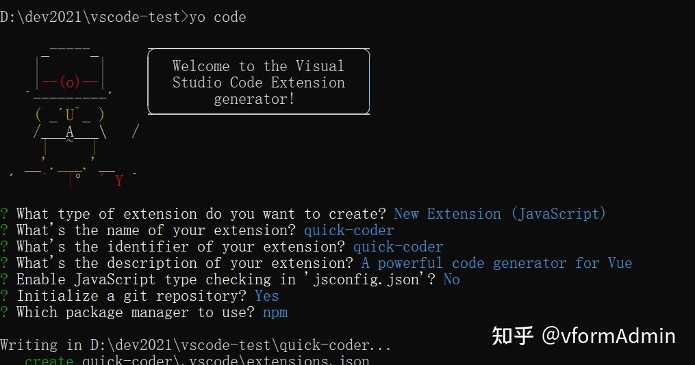Image resolution: width=695 pixels, height=365 pixels.
Task: Click the red '(o)' hat emblem
Action: 70,82
